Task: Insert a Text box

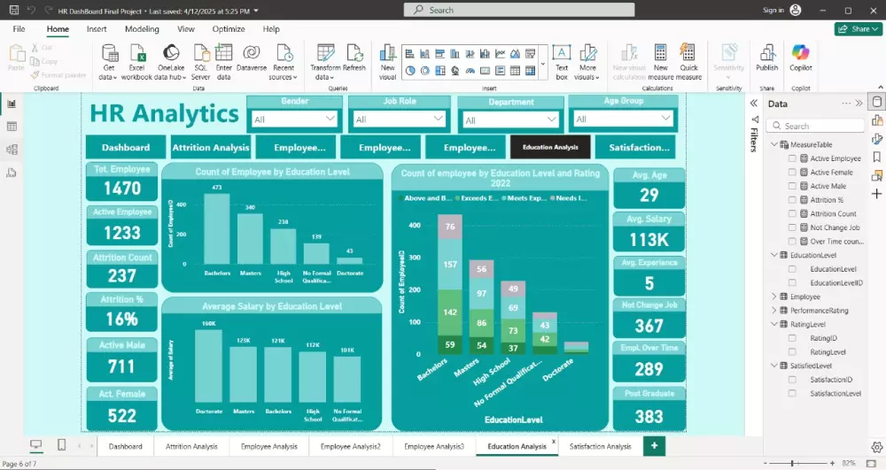Action: click(561, 62)
